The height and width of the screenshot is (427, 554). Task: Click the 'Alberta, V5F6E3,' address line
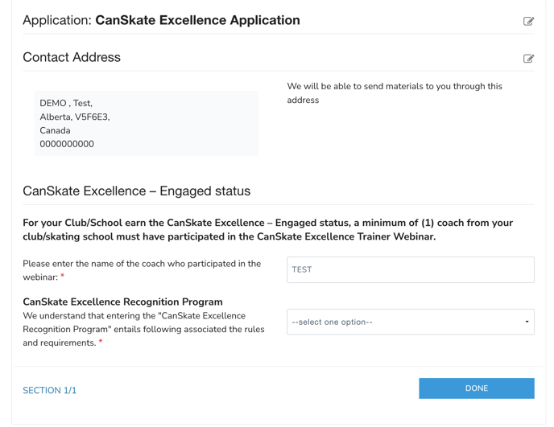[x=75, y=117]
